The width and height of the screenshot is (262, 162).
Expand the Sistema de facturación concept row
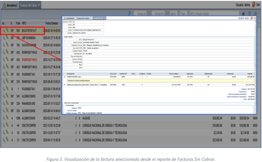click(x=65, y=85)
